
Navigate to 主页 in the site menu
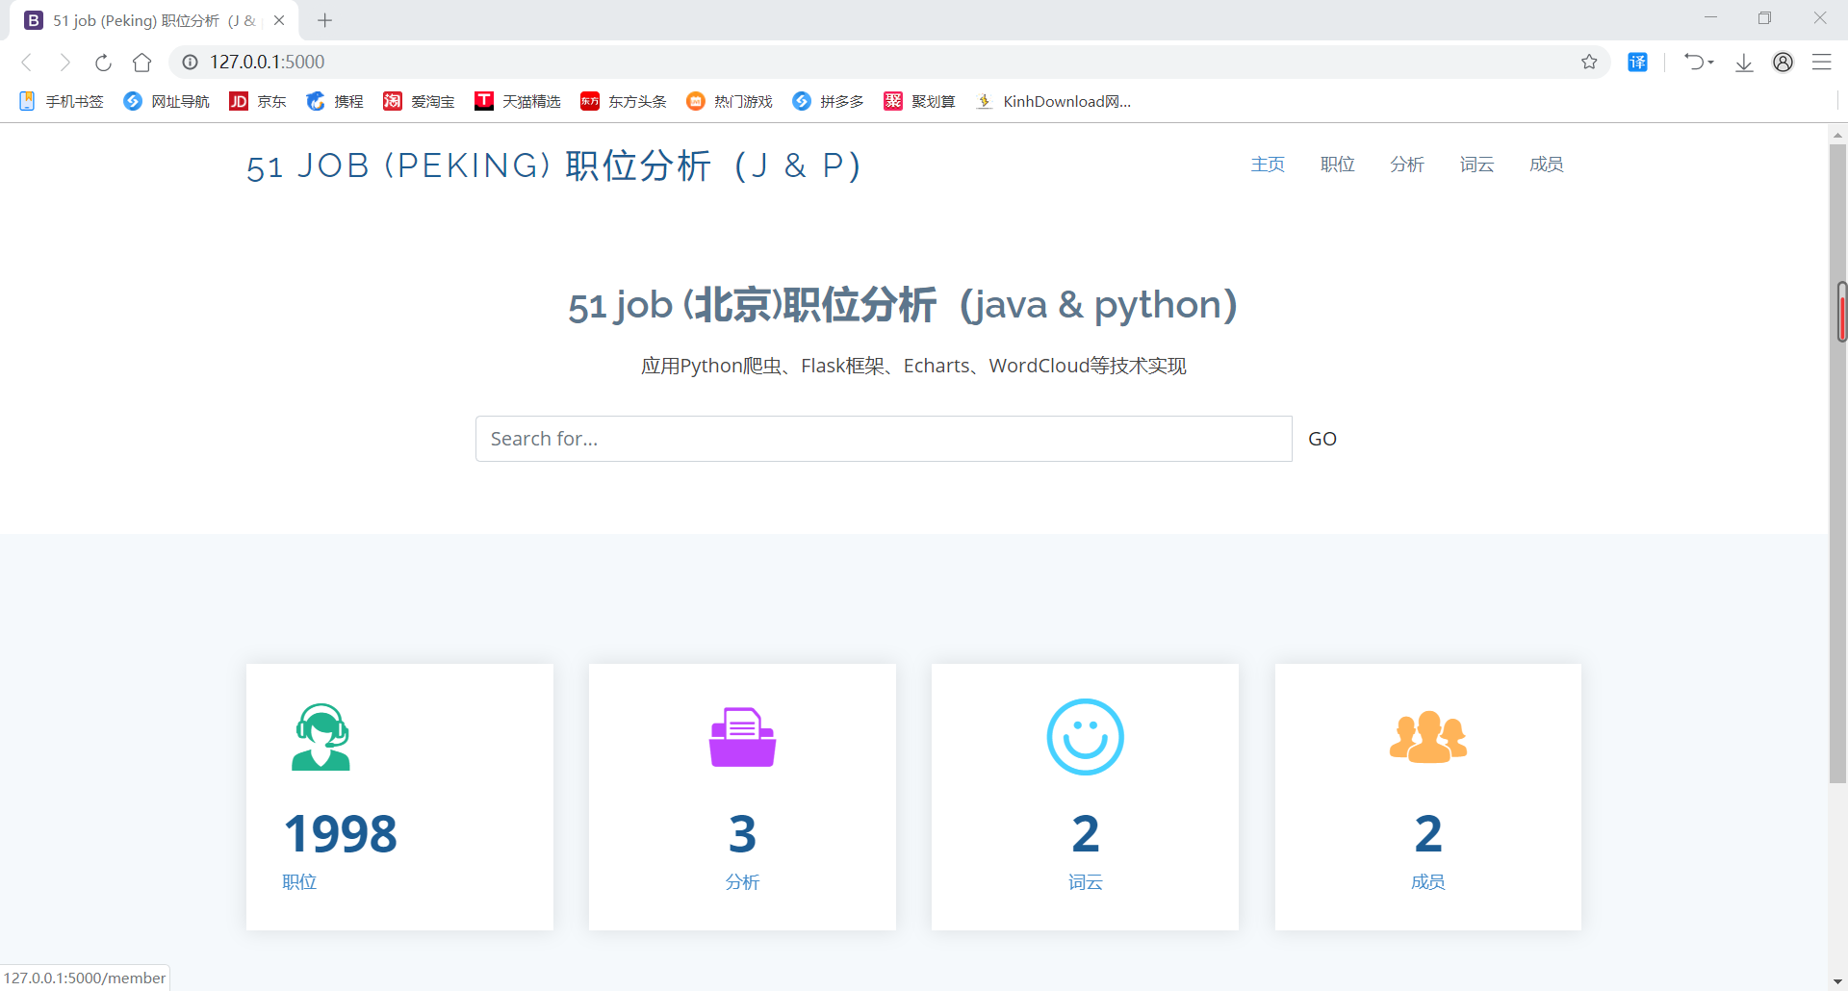point(1267,164)
